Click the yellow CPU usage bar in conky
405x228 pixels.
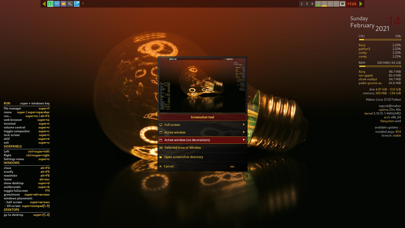[x=380, y=39]
